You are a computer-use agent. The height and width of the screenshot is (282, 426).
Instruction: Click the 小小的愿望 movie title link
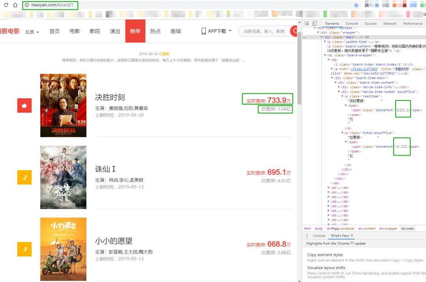point(114,241)
